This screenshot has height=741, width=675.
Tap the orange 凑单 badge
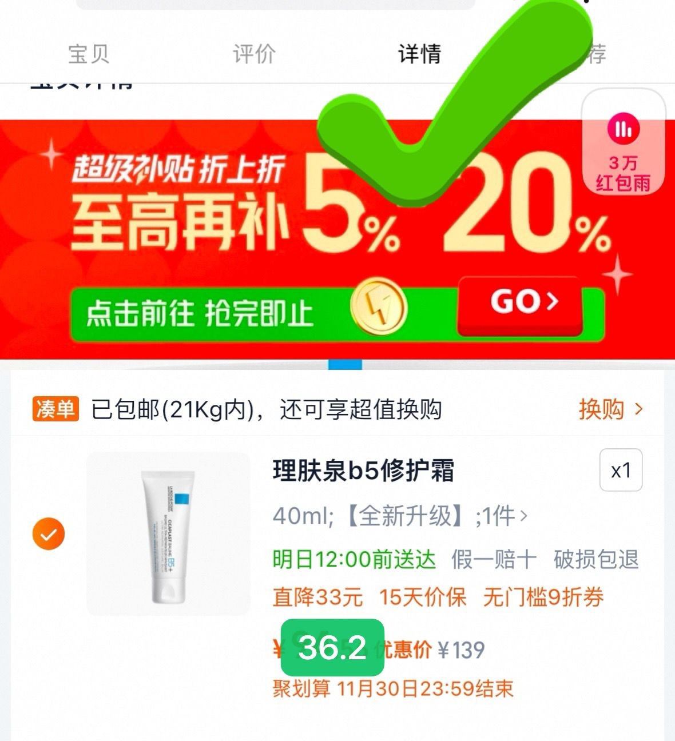tap(55, 409)
